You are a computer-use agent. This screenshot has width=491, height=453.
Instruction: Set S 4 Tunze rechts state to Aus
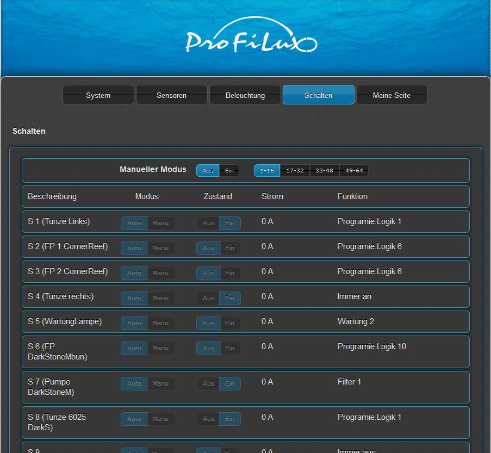coord(208,298)
